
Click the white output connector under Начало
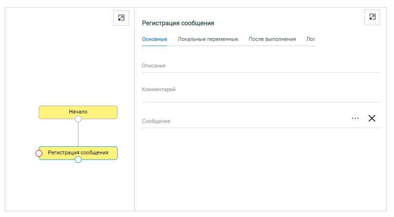coord(78,119)
